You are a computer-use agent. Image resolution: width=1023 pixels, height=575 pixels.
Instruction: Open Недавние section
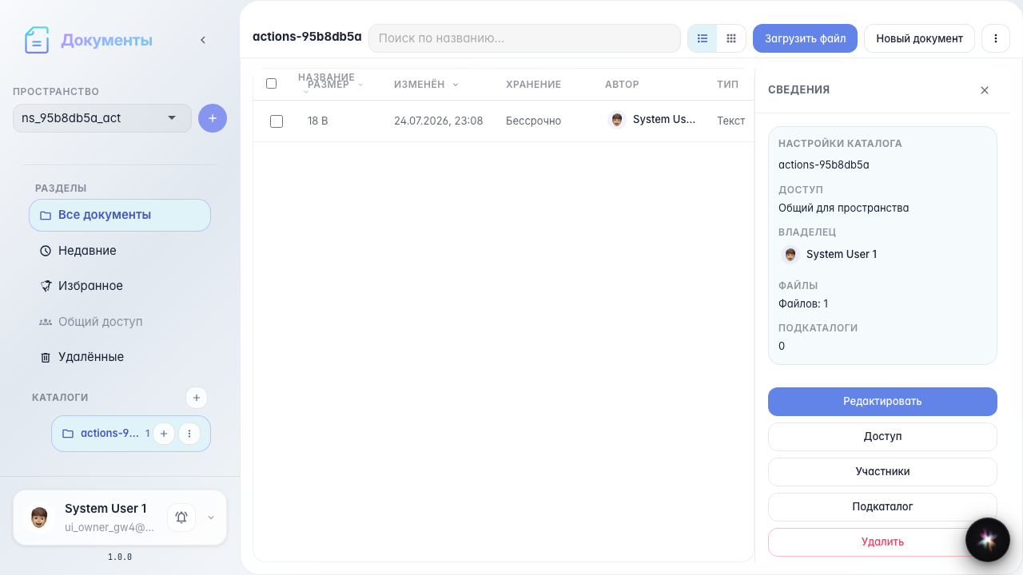[120, 251]
